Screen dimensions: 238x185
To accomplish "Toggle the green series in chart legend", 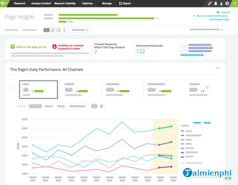I will (183, 131).
